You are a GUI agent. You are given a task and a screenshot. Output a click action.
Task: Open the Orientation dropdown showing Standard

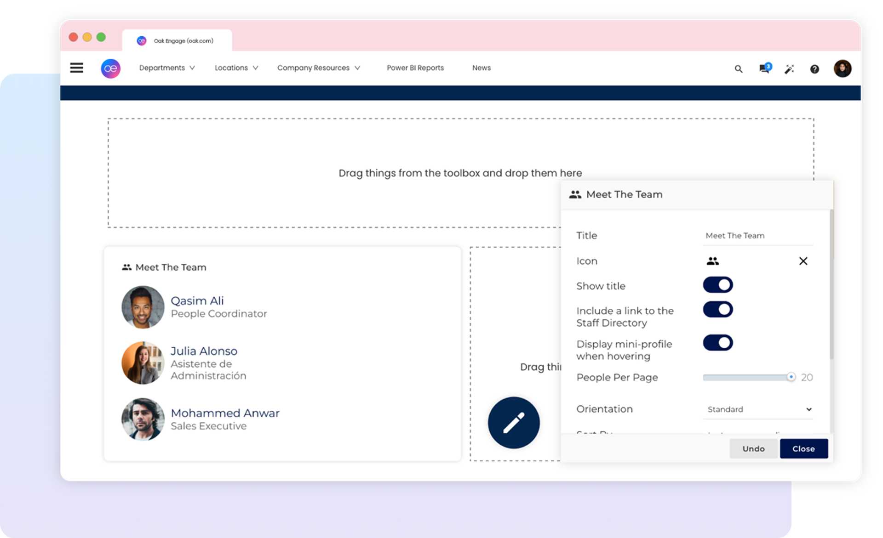click(758, 409)
